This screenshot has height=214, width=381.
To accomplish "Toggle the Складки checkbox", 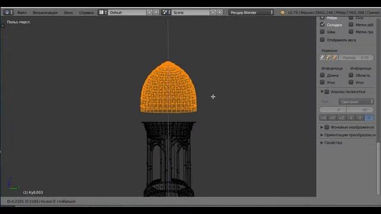I will coord(323,24).
